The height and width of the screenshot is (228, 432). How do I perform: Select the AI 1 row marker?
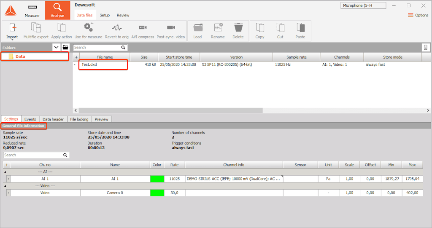pyautogui.click(x=8, y=179)
